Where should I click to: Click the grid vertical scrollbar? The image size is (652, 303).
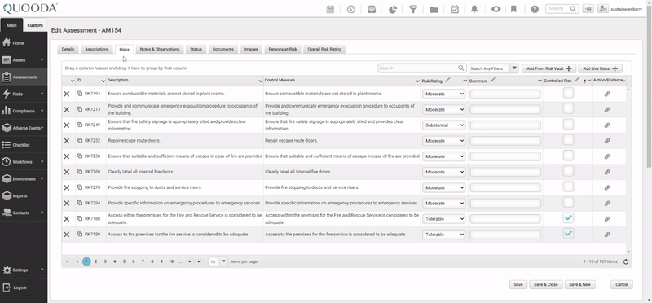(628, 170)
